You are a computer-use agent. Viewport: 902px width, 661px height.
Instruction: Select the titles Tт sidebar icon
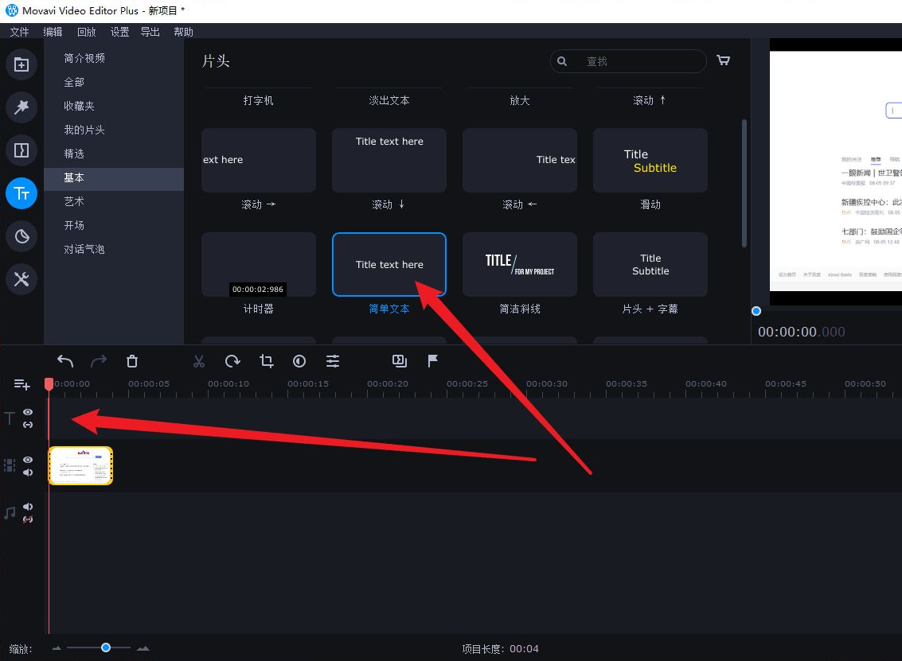point(21,193)
